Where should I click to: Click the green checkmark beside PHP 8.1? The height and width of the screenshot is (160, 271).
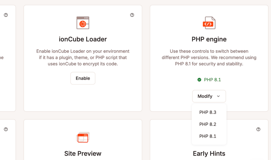pos(199,79)
